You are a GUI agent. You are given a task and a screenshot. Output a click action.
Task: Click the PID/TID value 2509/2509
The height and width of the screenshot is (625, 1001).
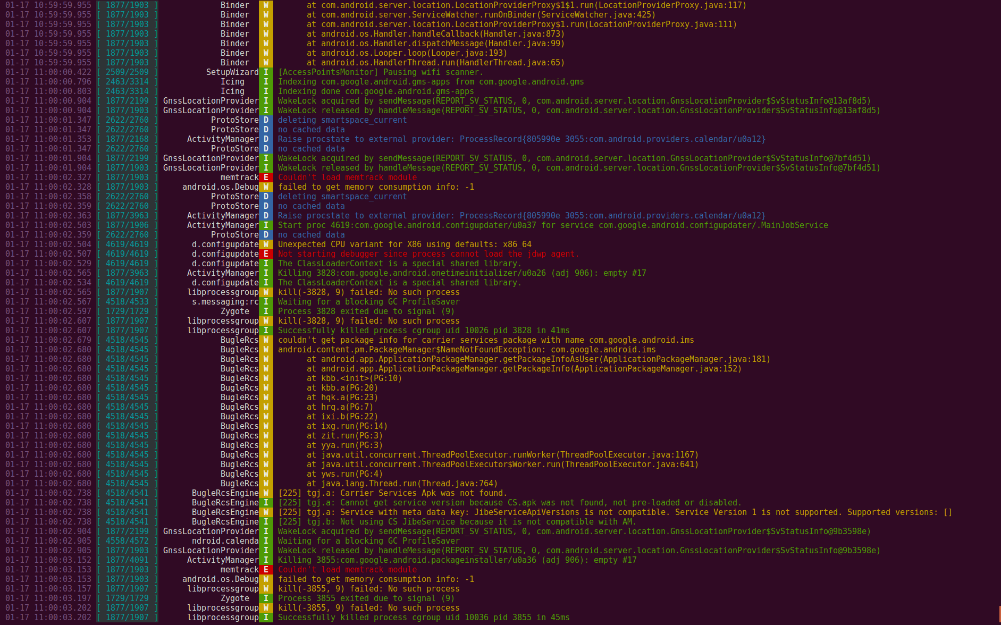pos(127,72)
